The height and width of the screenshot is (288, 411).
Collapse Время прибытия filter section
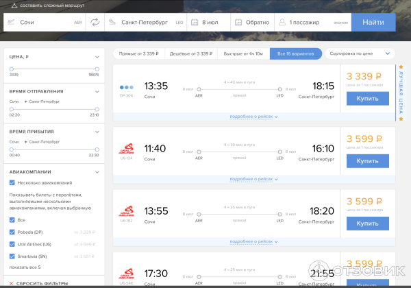coord(97,132)
